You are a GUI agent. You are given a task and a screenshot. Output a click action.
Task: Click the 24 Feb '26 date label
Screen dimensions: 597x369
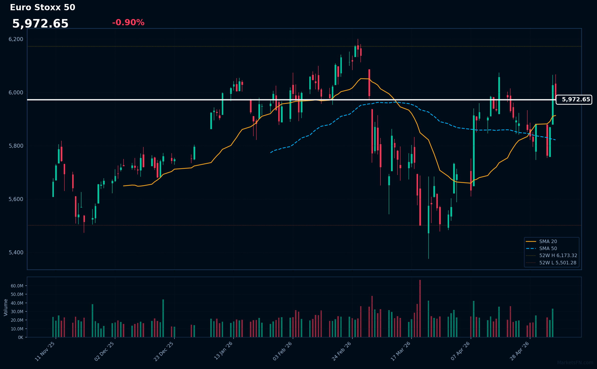coord(342,351)
